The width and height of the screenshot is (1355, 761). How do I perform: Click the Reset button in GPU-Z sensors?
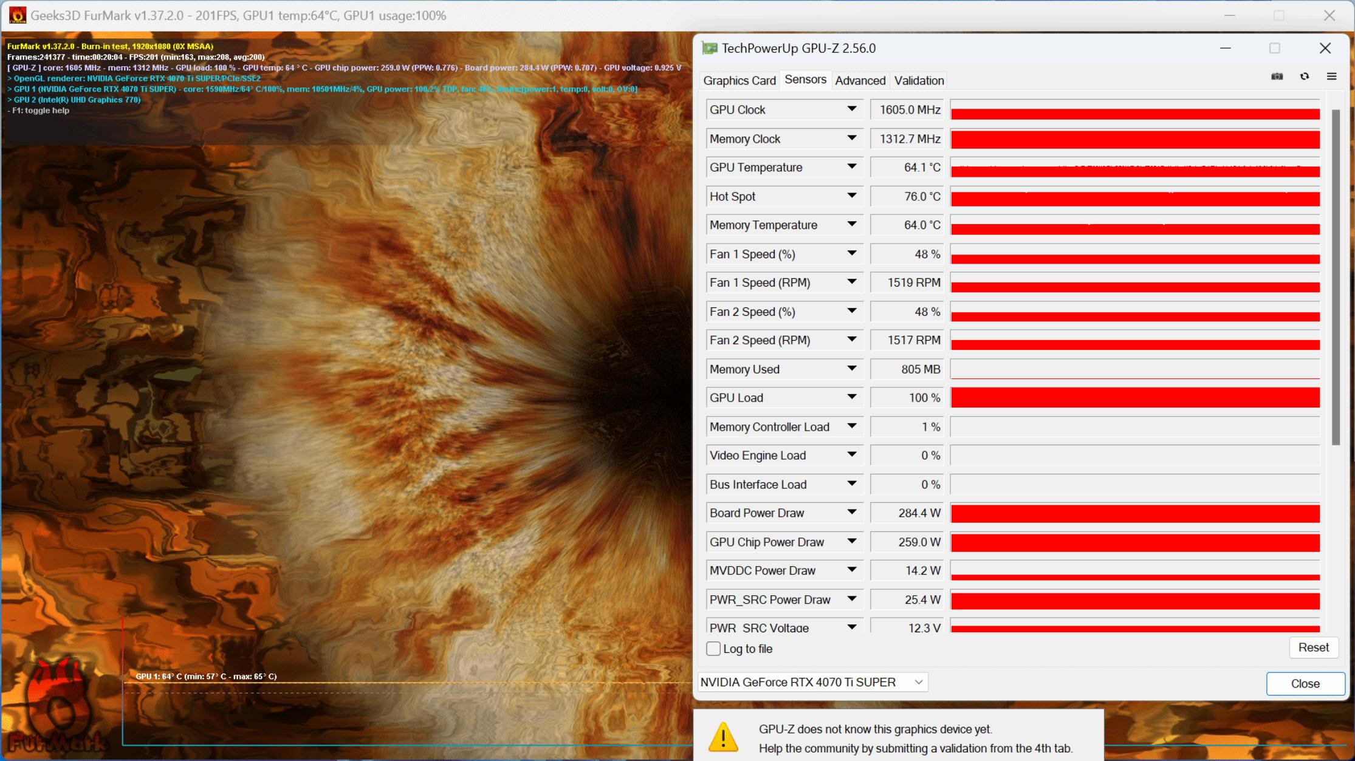1313,647
